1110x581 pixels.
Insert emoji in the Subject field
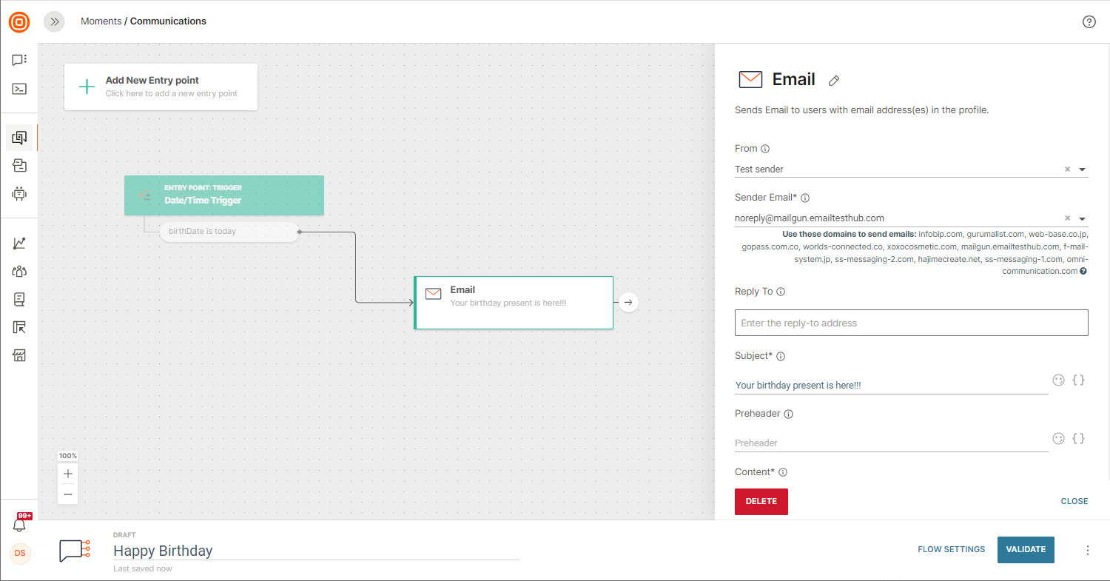click(1058, 380)
